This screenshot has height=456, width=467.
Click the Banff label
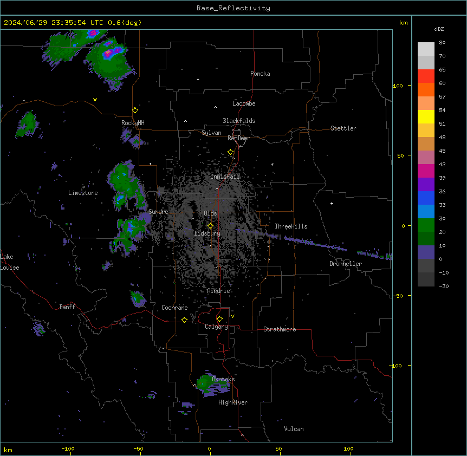click(x=67, y=307)
